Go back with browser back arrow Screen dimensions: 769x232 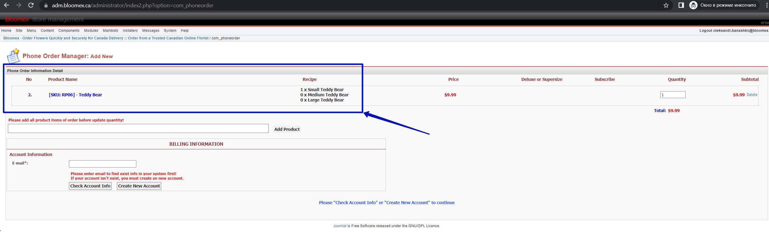pyautogui.click(x=6, y=5)
